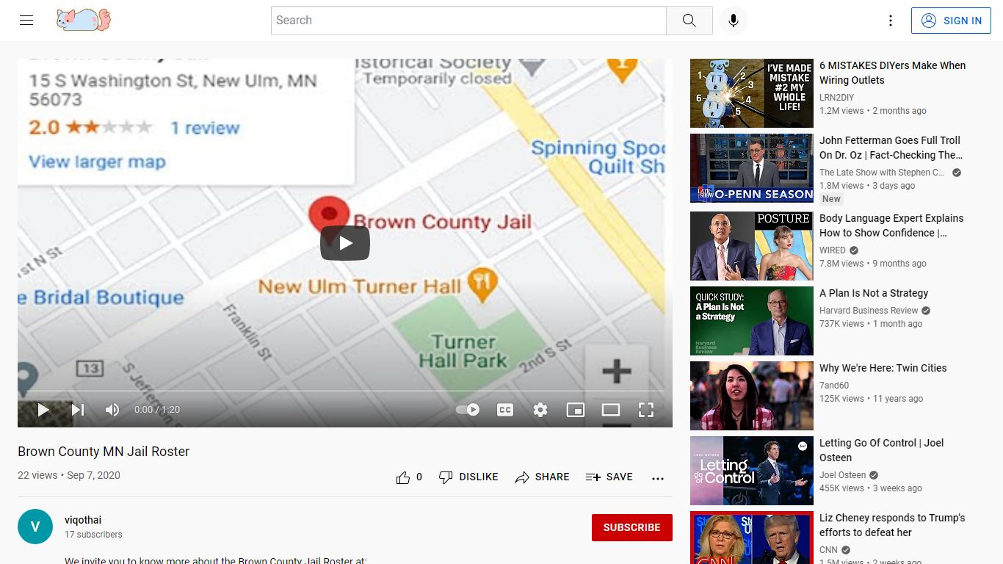Click Harvard Business Review channel name
Image resolution: width=1003 pixels, height=564 pixels.
[x=869, y=311]
